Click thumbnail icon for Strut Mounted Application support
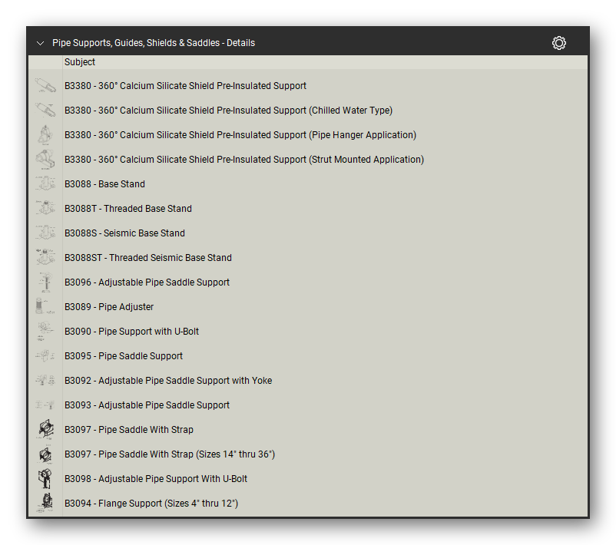This screenshot has height=545, width=616. (x=45, y=160)
